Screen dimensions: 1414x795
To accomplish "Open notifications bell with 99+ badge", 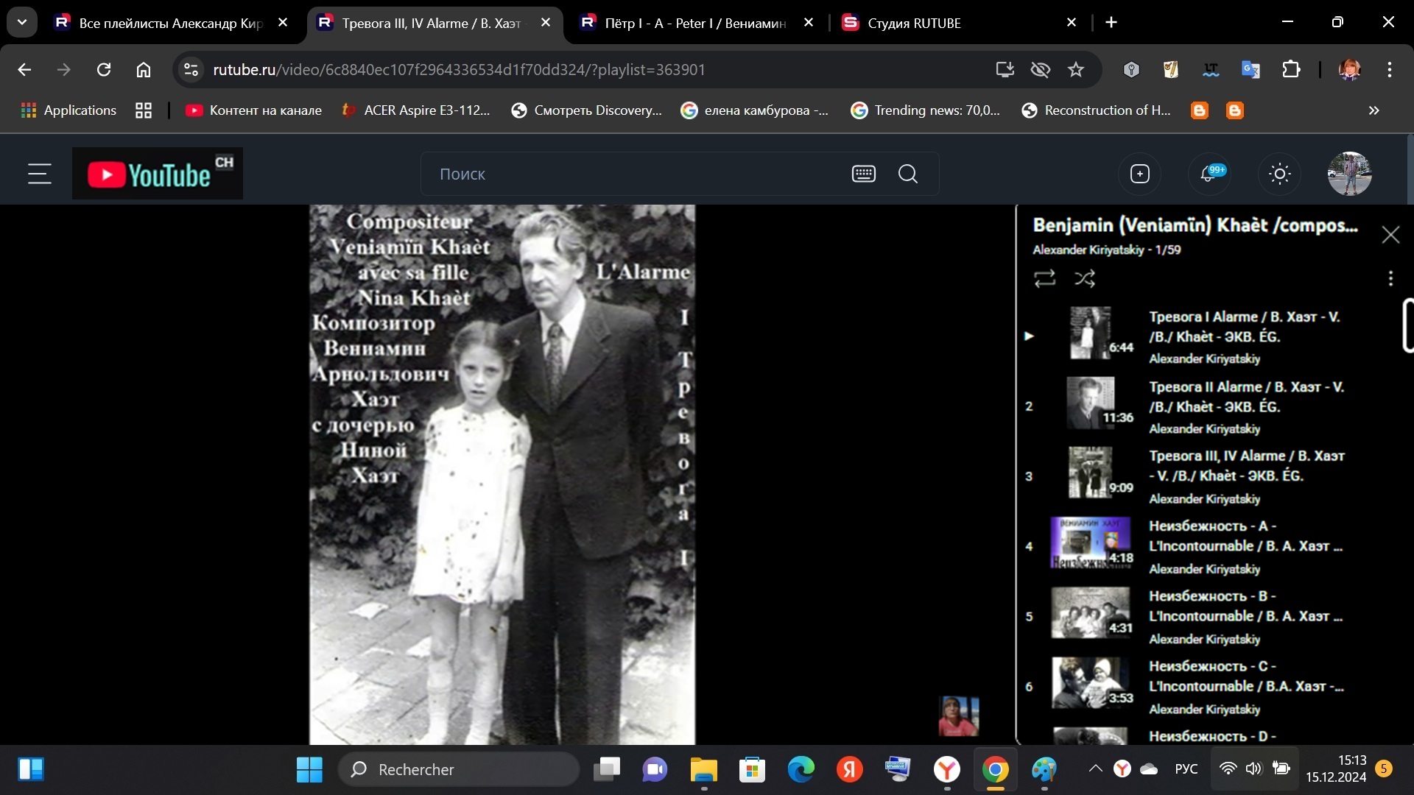I will coord(1209,174).
